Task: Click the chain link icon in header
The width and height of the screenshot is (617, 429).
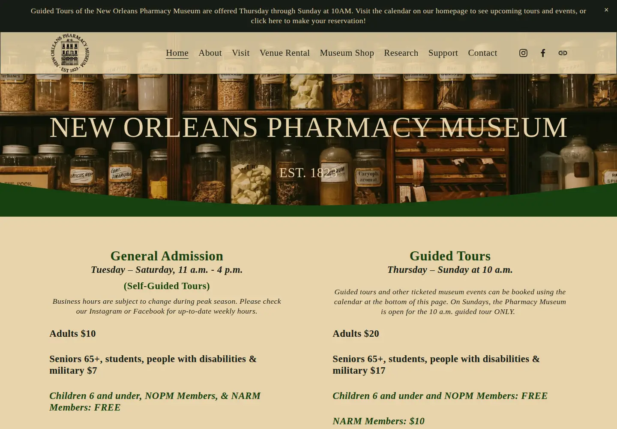Action: (563, 53)
